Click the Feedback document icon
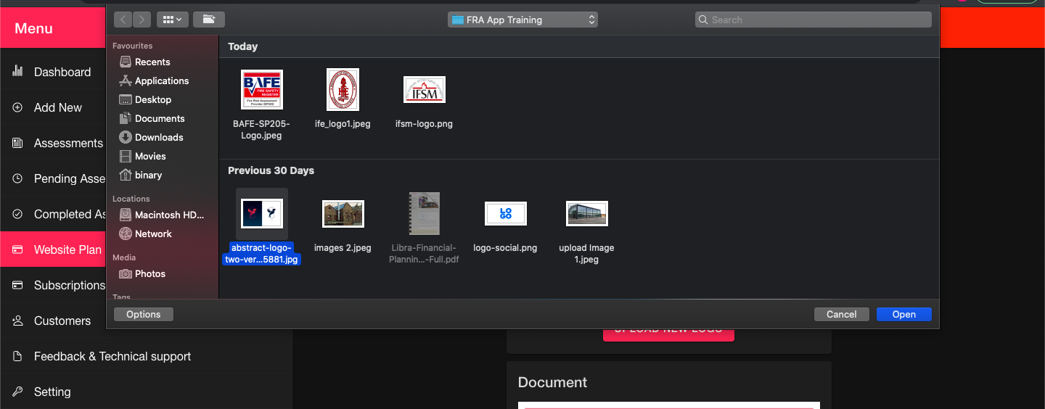Viewport: 1045px width, 409px height. pyautogui.click(x=17, y=356)
